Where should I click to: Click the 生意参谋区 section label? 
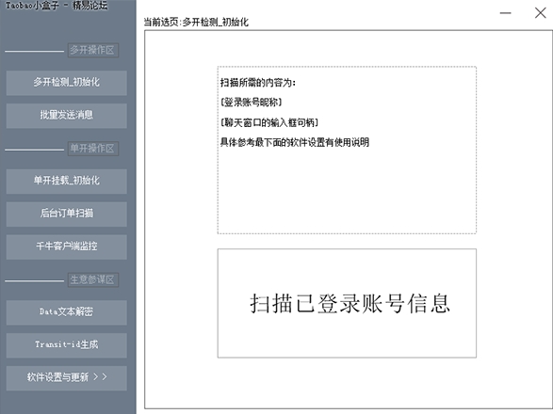pos(92,279)
